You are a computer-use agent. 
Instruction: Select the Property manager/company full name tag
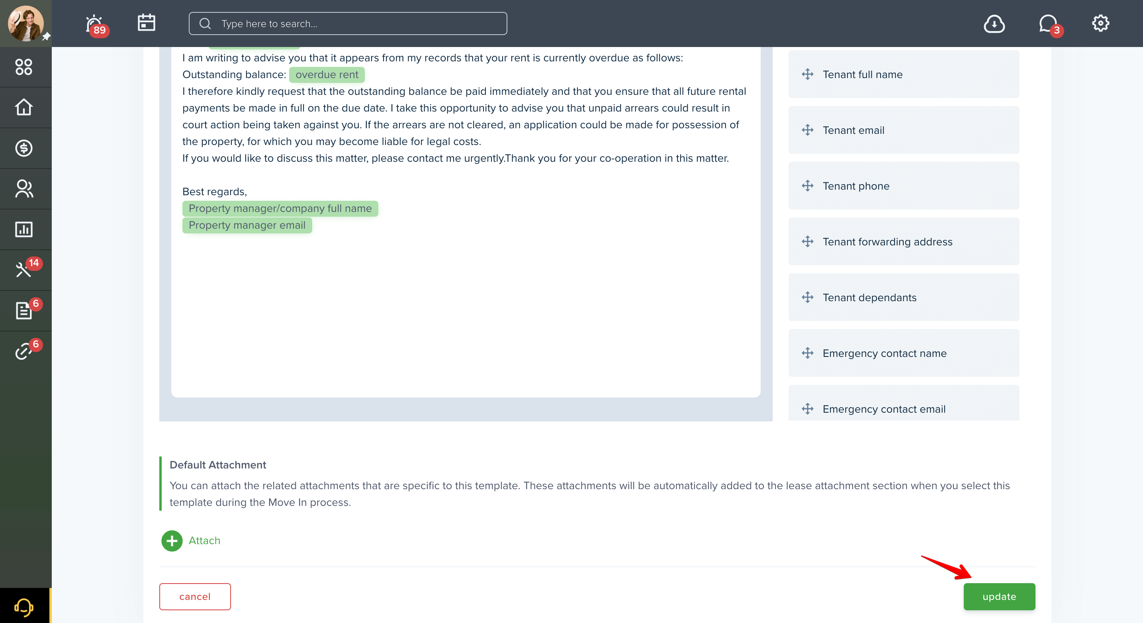tap(280, 209)
